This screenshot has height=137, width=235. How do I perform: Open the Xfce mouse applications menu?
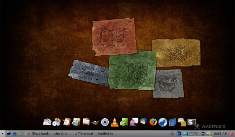coord(8,134)
